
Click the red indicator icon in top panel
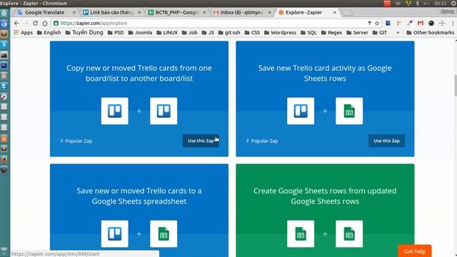387,3
